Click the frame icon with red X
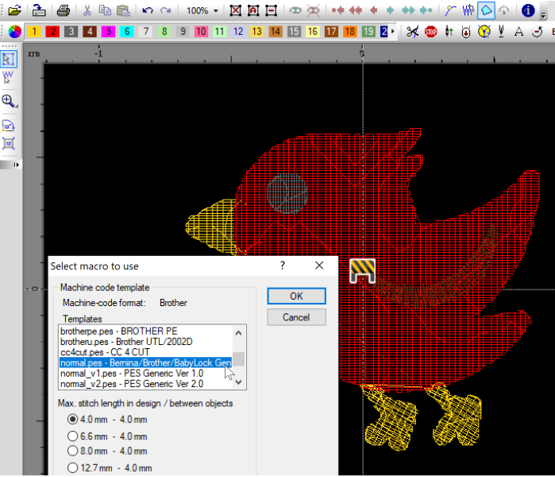555x477 pixels. click(x=235, y=10)
